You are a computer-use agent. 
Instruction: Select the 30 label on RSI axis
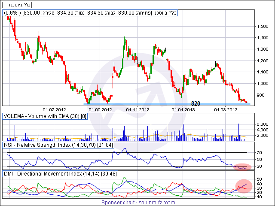point(260,166)
